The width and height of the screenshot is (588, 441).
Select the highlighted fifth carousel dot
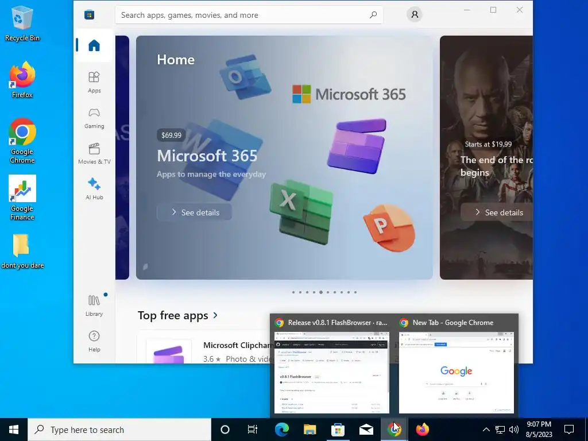tap(321, 292)
